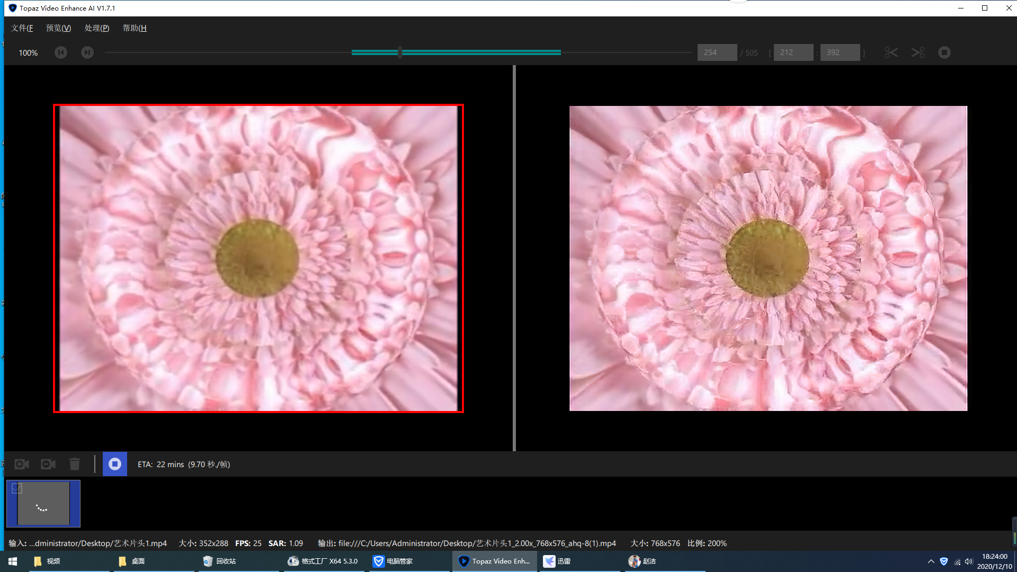Click the add video camera icon
The image size is (1017, 572).
(x=22, y=464)
